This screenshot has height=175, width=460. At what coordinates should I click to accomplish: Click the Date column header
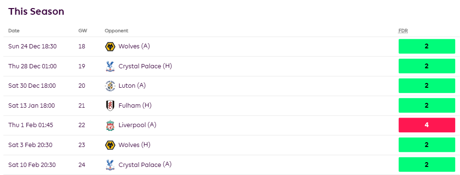(x=14, y=30)
